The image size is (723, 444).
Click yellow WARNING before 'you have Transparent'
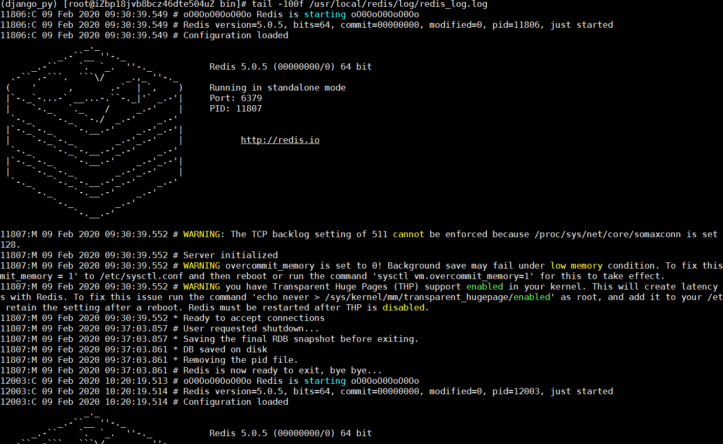202,286
